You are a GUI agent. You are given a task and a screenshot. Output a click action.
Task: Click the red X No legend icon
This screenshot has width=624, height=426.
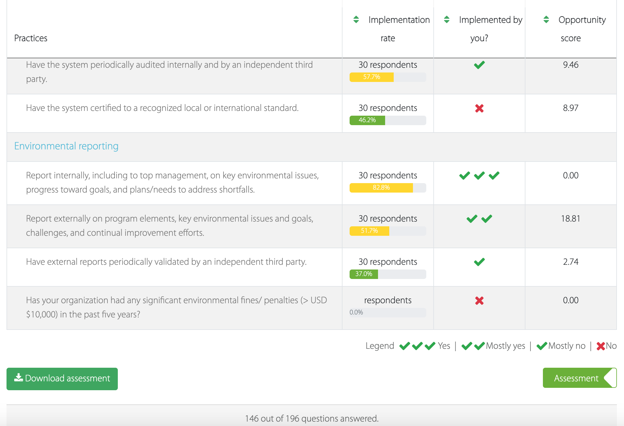(601, 346)
